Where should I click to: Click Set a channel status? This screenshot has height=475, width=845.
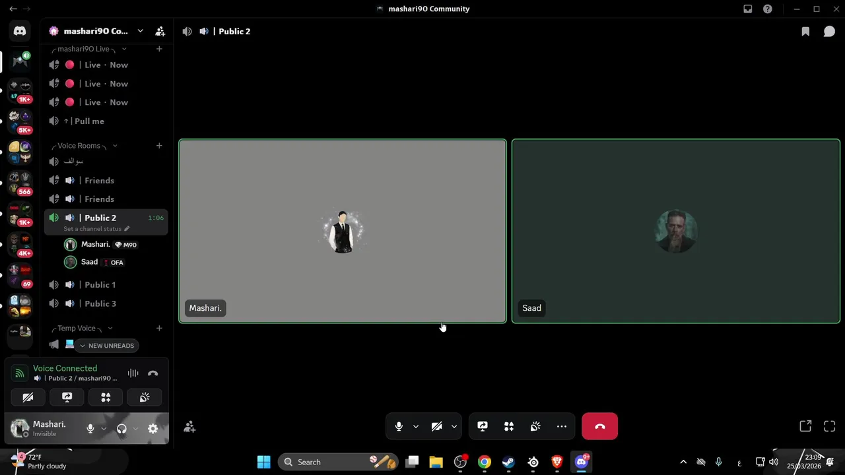96,229
